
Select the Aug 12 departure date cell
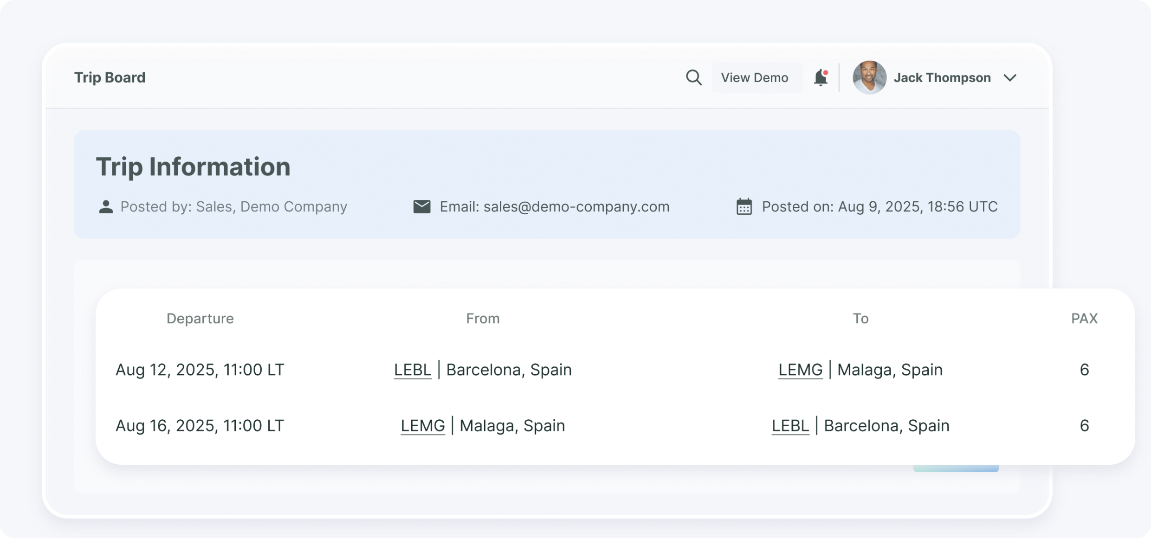(x=200, y=370)
